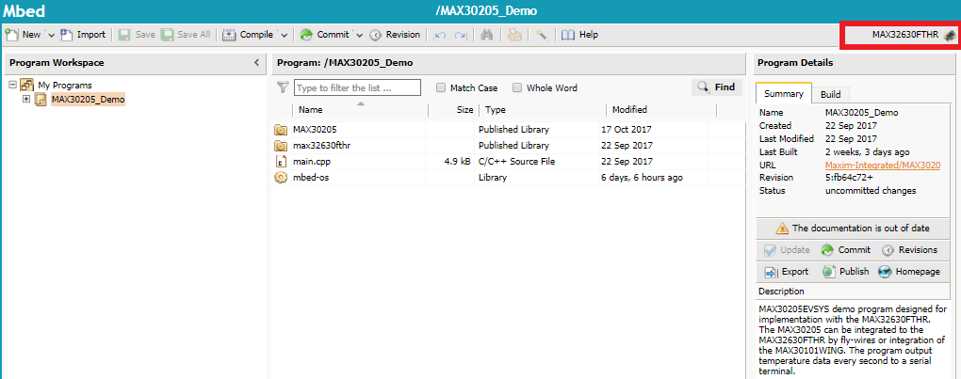
Task: Select My Programs root folder
Action: (65, 85)
